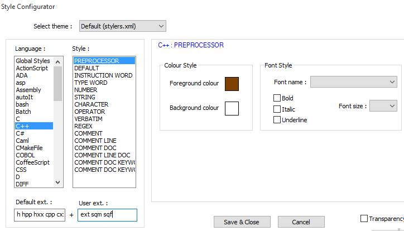This screenshot has width=404, height=231.
Task: Click the foreground colour swatch
Action: click(x=232, y=84)
